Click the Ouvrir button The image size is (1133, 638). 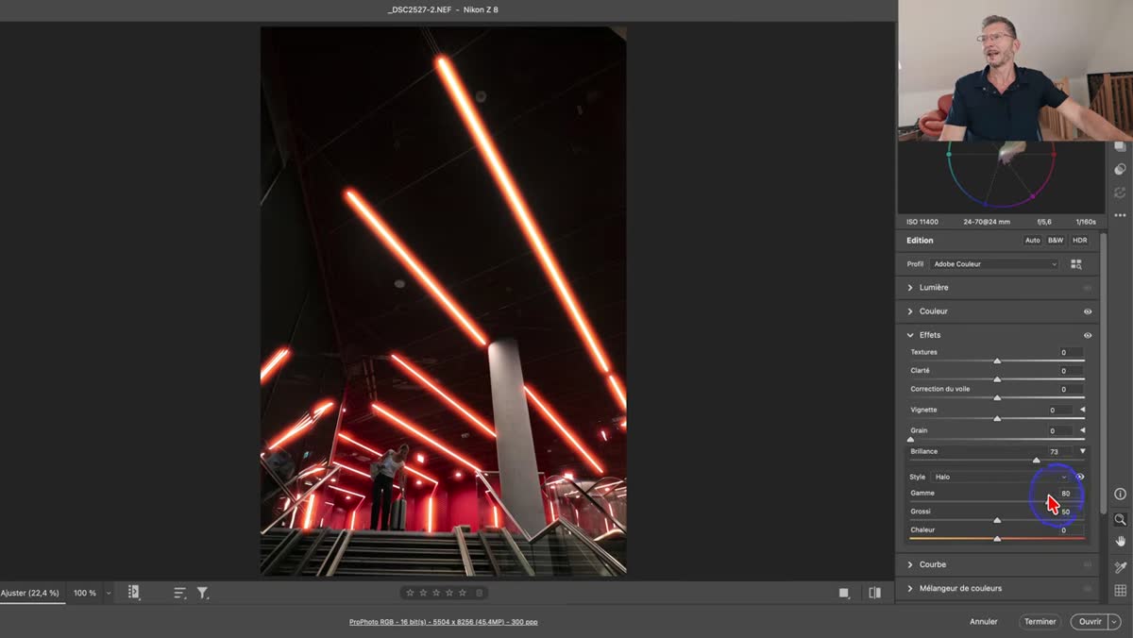point(1090,622)
